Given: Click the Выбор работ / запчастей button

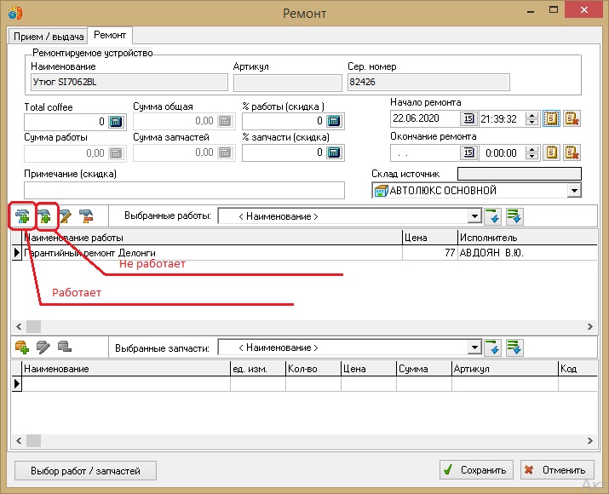Looking at the screenshot, I should 85,470.
